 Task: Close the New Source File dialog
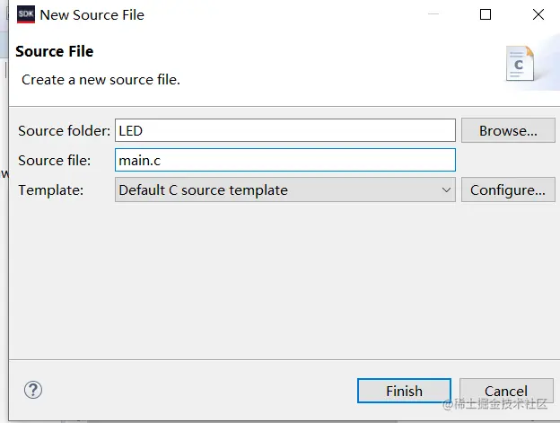tap(538, 14)
